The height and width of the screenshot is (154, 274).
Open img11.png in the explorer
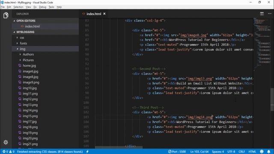45,94
